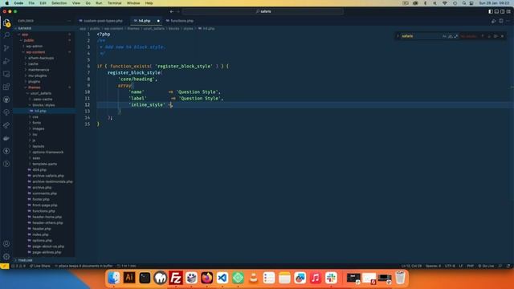Open explorer panel more actions ellipsis
Viewport: 514px width, 289px height.
tap(69, 21)
